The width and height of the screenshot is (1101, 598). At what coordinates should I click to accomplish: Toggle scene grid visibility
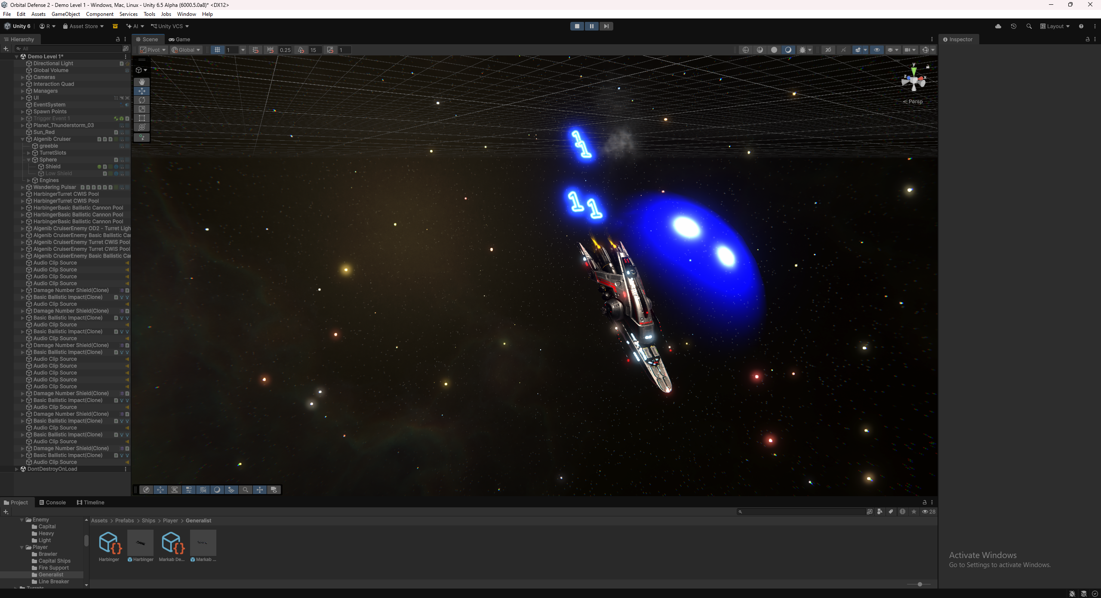[x=218, y=50]
